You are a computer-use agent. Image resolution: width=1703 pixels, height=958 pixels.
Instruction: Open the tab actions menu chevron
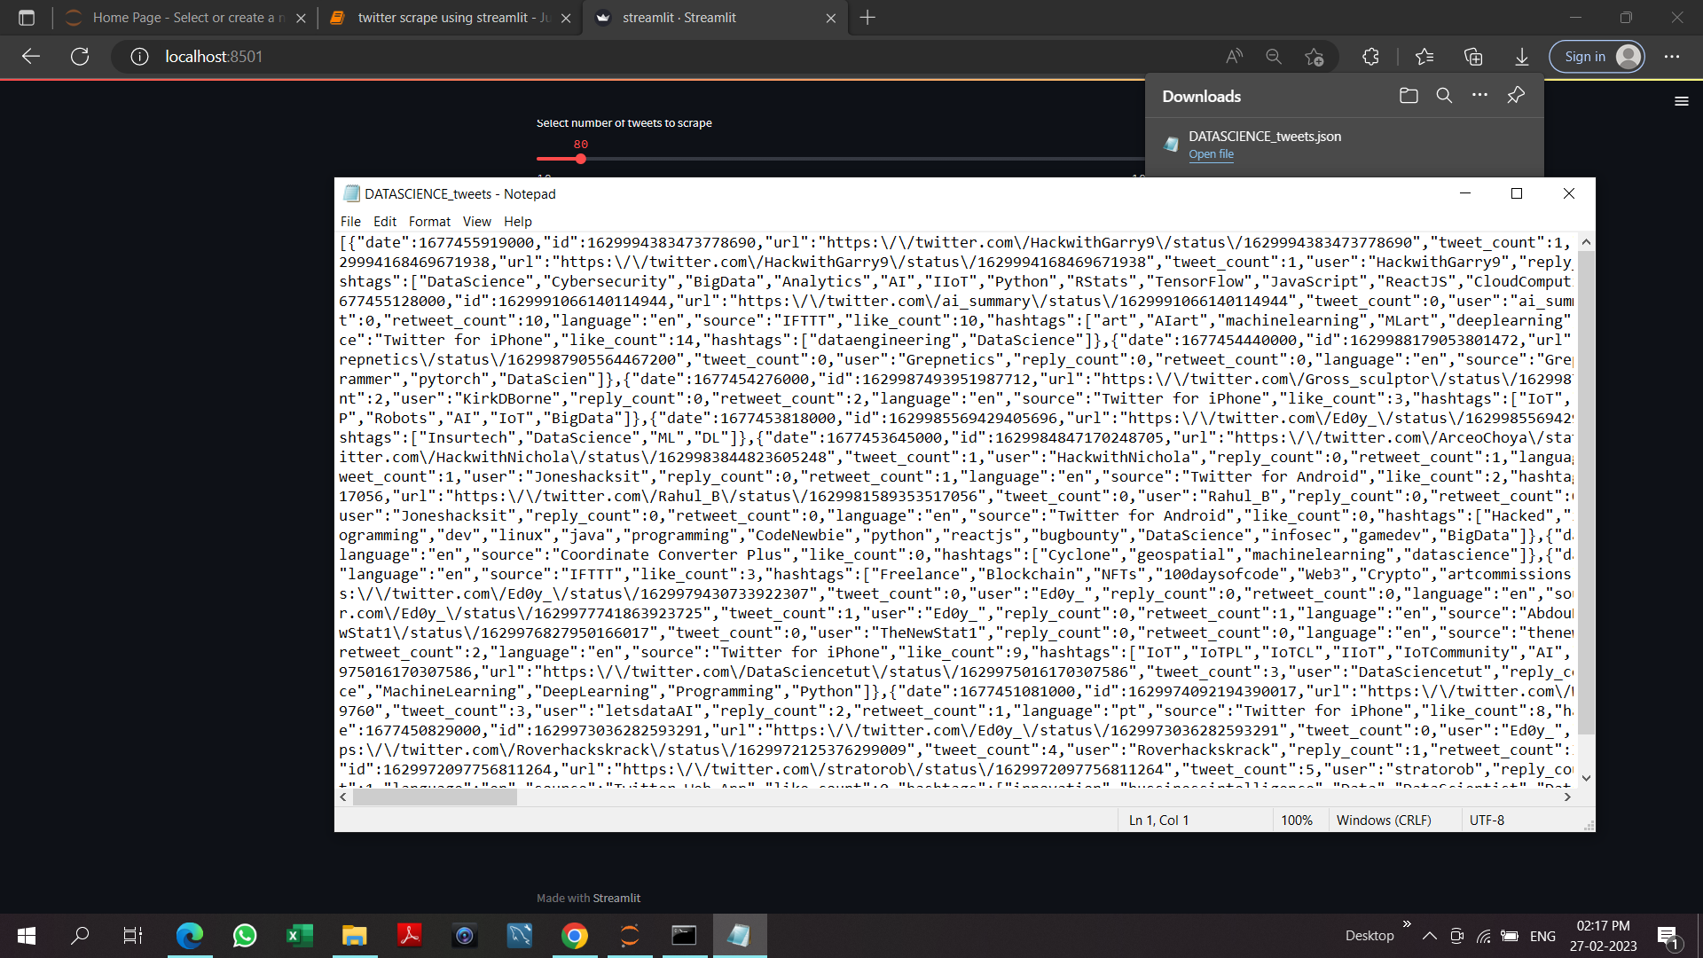click(x=27, y=18)
